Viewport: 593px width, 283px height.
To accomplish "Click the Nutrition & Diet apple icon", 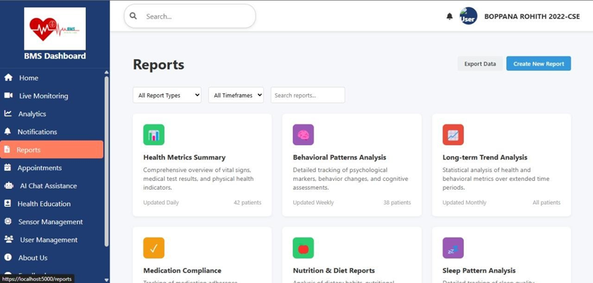I will [x=303, y=248].
